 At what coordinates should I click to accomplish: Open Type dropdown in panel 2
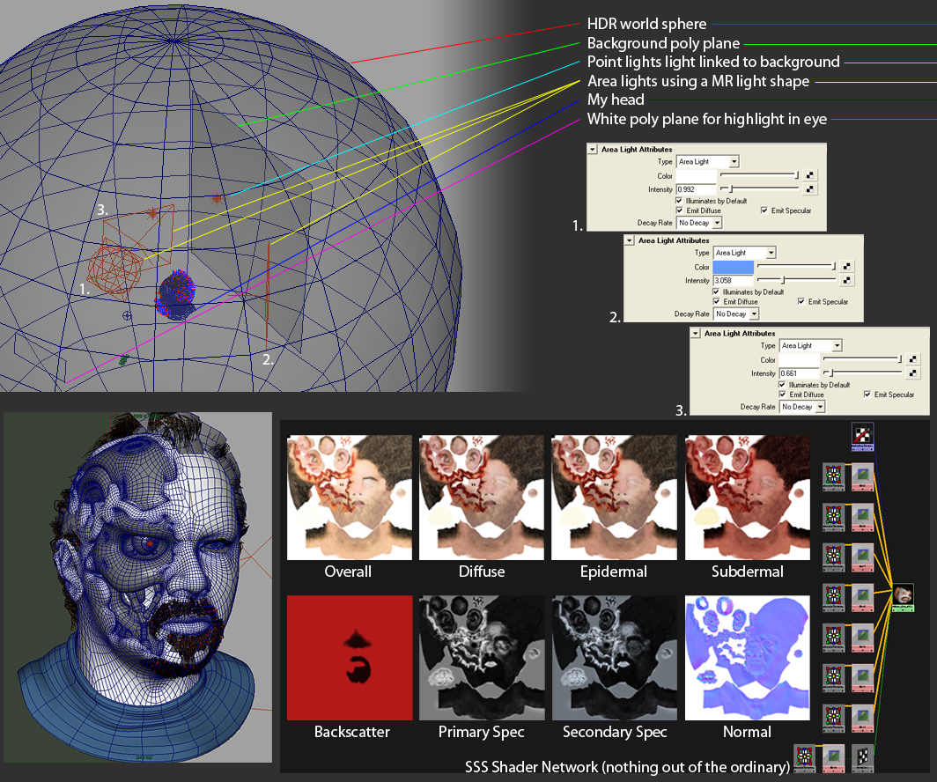(745, 253)
